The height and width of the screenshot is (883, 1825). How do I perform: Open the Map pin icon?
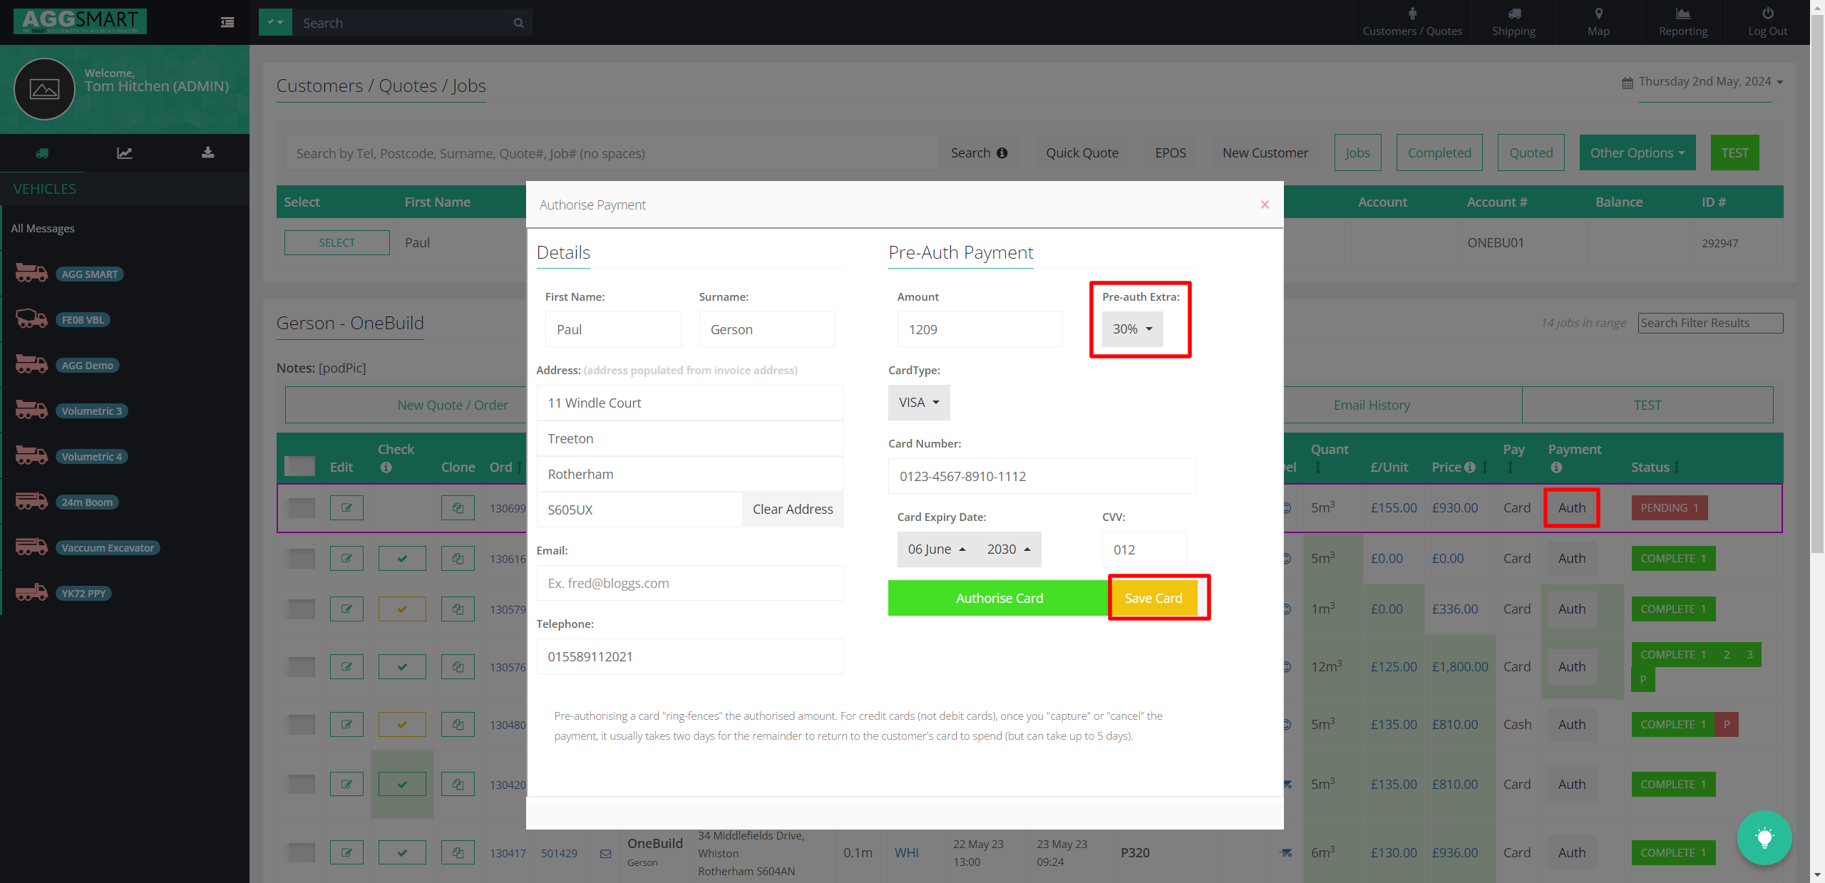tap(1598, 14)
